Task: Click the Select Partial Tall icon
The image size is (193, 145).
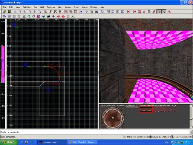Action: 55,12
